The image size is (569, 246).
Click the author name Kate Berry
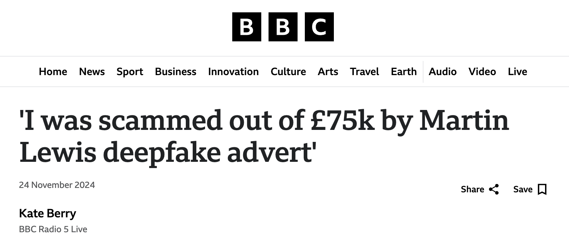coord(48,213)
